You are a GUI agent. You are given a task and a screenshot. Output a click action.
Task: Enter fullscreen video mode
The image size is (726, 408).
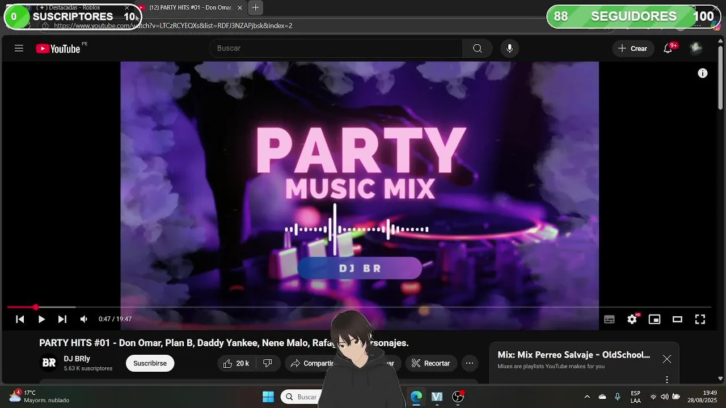pyautogui.click(x=700, y=319)
